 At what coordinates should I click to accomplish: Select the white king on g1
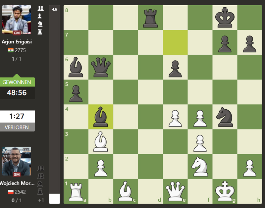pos(225,191)
